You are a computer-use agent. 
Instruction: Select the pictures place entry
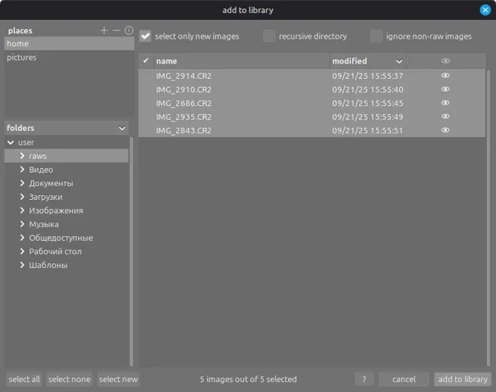pyautogui.click(x=22, y=57)
